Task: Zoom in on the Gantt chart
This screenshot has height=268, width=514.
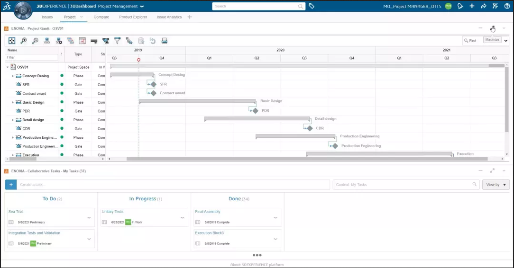Action: (24, 41)
